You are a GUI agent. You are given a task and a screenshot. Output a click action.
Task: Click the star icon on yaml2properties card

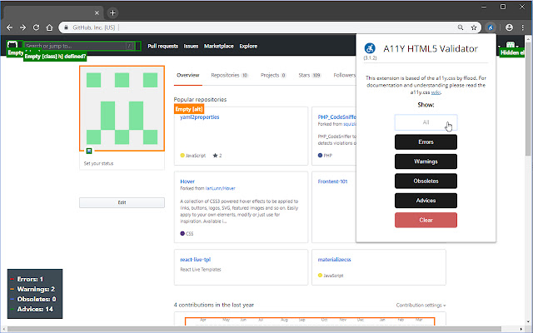pyautogui.click(x=215, y=156)
